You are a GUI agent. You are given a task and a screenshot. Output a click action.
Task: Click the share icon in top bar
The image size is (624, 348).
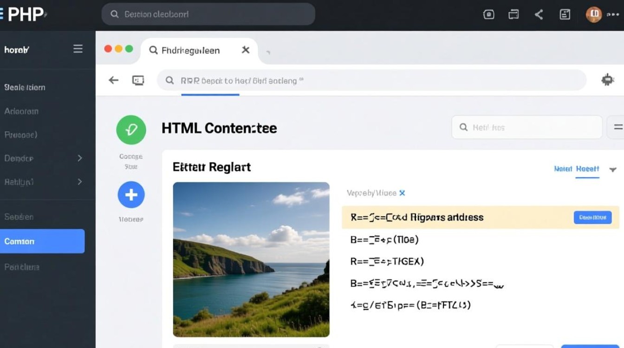tap(539, 14)
